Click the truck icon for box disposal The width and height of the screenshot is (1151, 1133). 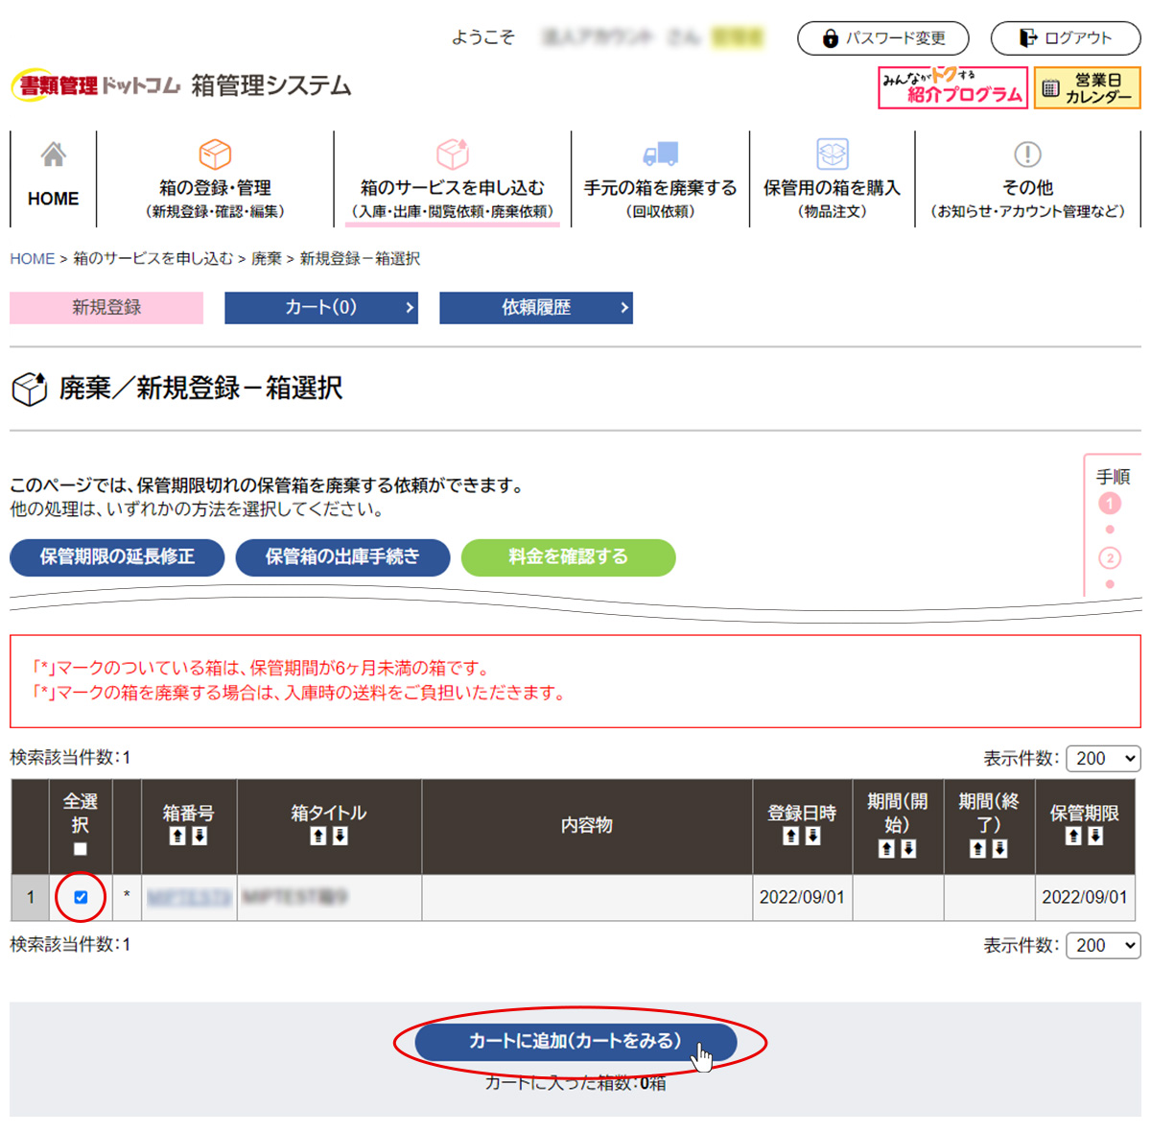coord(660,154)
